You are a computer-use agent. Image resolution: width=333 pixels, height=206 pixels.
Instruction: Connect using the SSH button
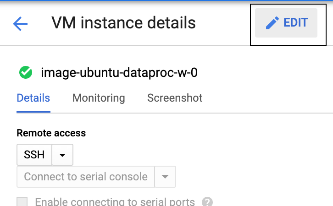coord(34,155)
